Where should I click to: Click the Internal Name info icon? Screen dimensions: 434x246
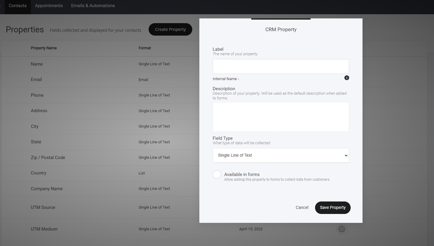pyautogui.click(x=346, y=78)
